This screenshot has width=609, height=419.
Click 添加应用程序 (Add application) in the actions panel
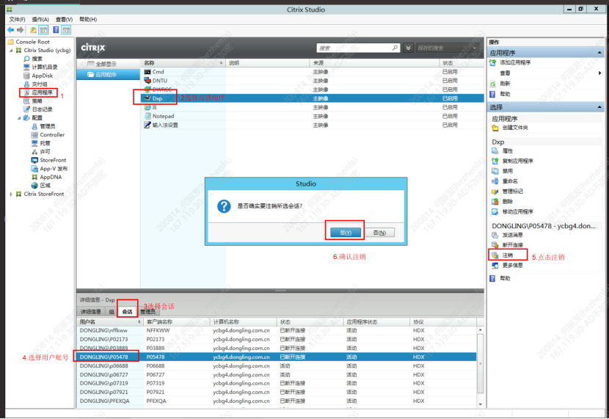click(515, 62)
